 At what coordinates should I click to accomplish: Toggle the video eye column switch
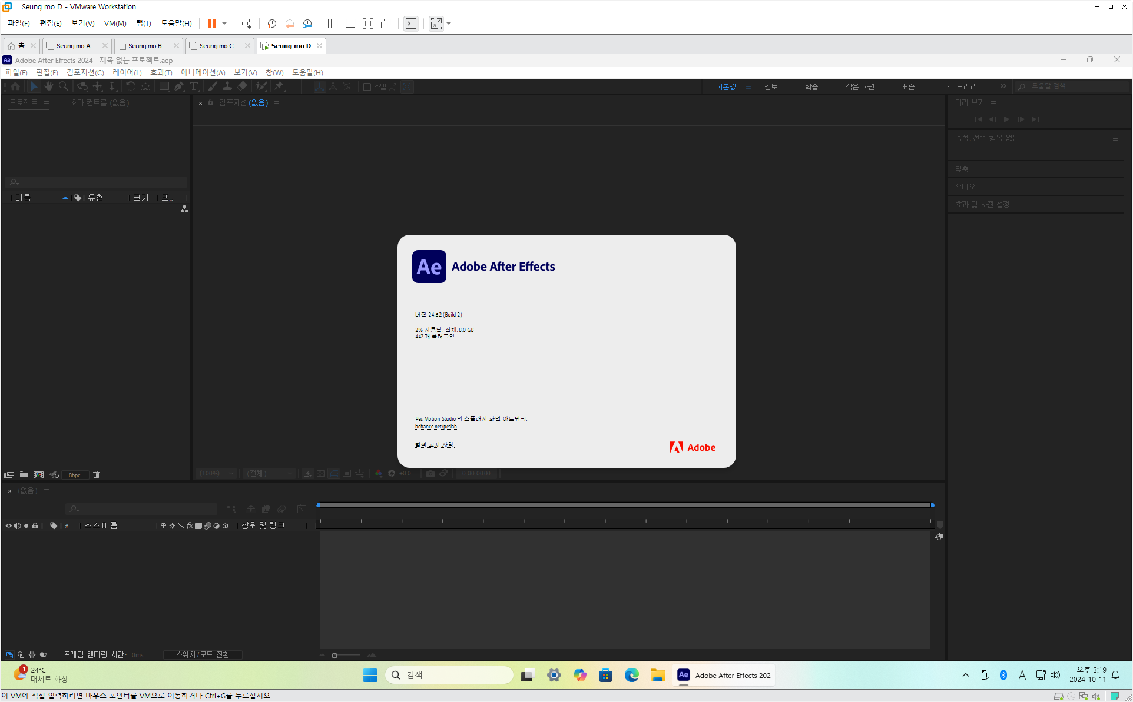pyautogui.click(x=8, y=525)
